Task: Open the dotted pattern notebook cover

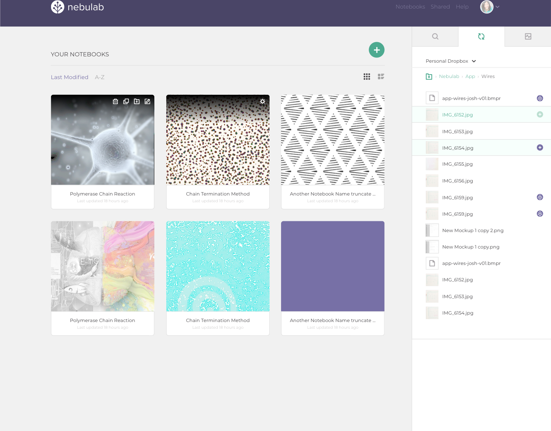Action: (x=218, y=140)
